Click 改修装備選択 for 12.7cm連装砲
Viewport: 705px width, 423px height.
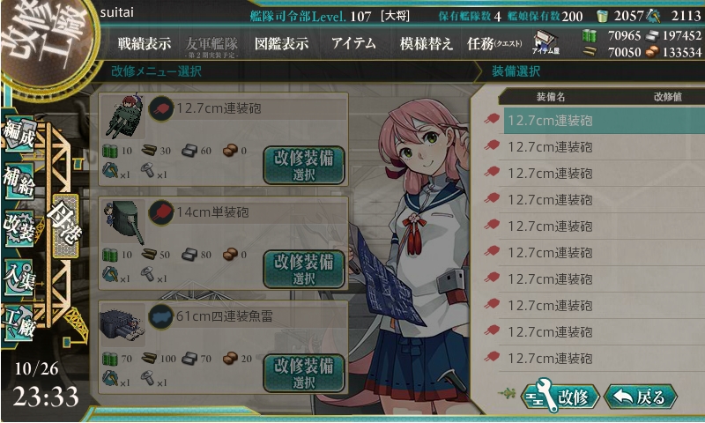[304, 165]
